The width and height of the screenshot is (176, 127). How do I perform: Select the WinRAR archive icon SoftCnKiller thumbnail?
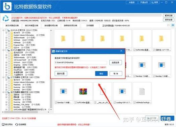tap(83, 91)
